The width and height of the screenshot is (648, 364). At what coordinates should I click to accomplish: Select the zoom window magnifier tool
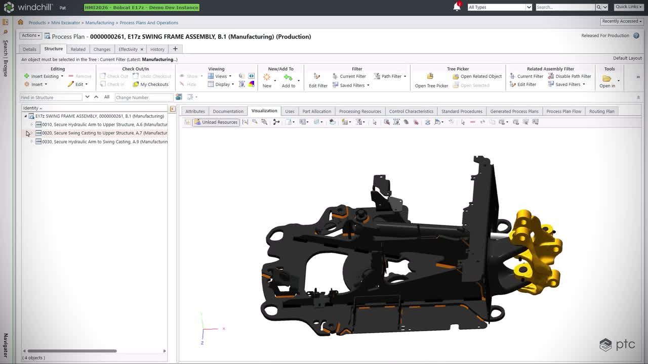coord(264,122)
